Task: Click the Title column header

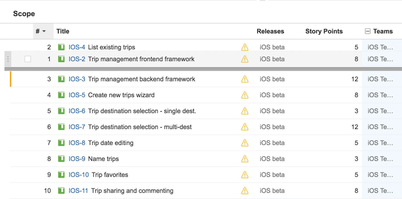Action: [63, 31]
